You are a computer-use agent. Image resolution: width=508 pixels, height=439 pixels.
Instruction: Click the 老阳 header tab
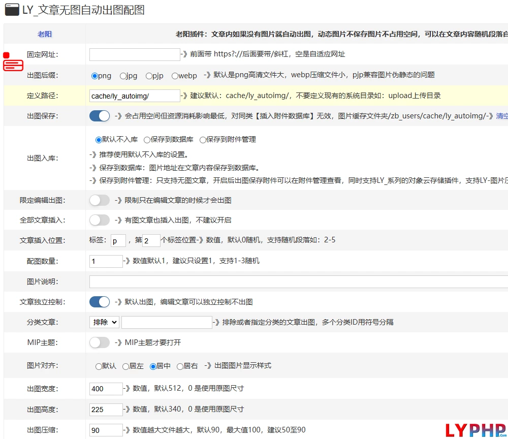(45, 34)
